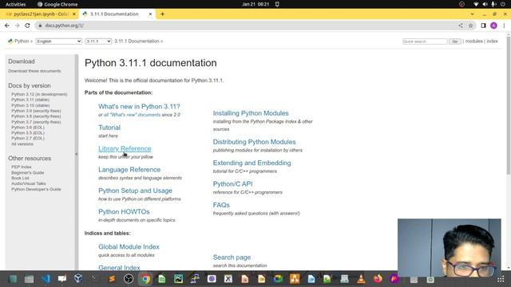Screen dimensions: 511x287
Task: Share this page icon
Action: point(461,26)
